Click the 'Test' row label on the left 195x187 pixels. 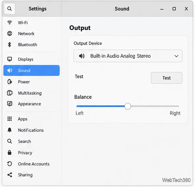[x=79, y=77]
